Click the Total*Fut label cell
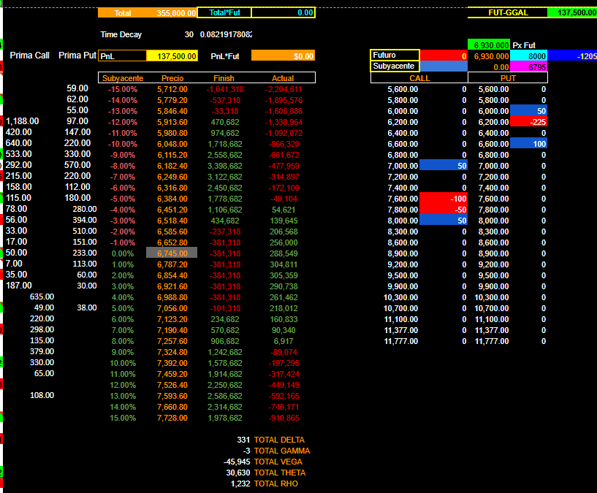 click(x=224, y=12)
